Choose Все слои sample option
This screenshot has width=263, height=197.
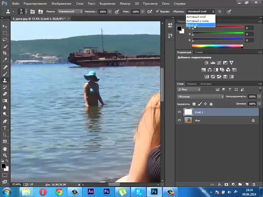201,25
